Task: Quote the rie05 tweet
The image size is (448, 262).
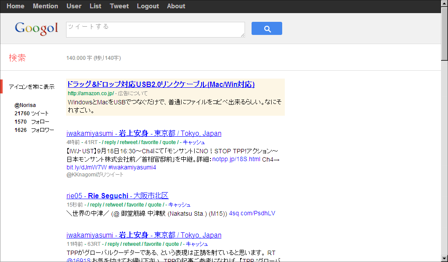Action: coord(154,205)
